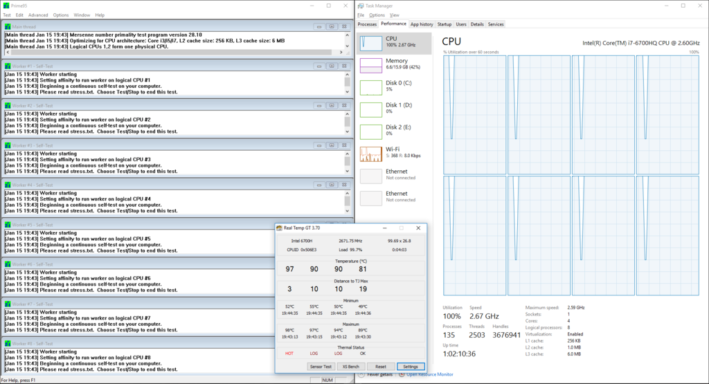Viewport: 709px width, 384px height.
Task: Select Disk 2 (E:) performance entry
Action: pos(394,131)
